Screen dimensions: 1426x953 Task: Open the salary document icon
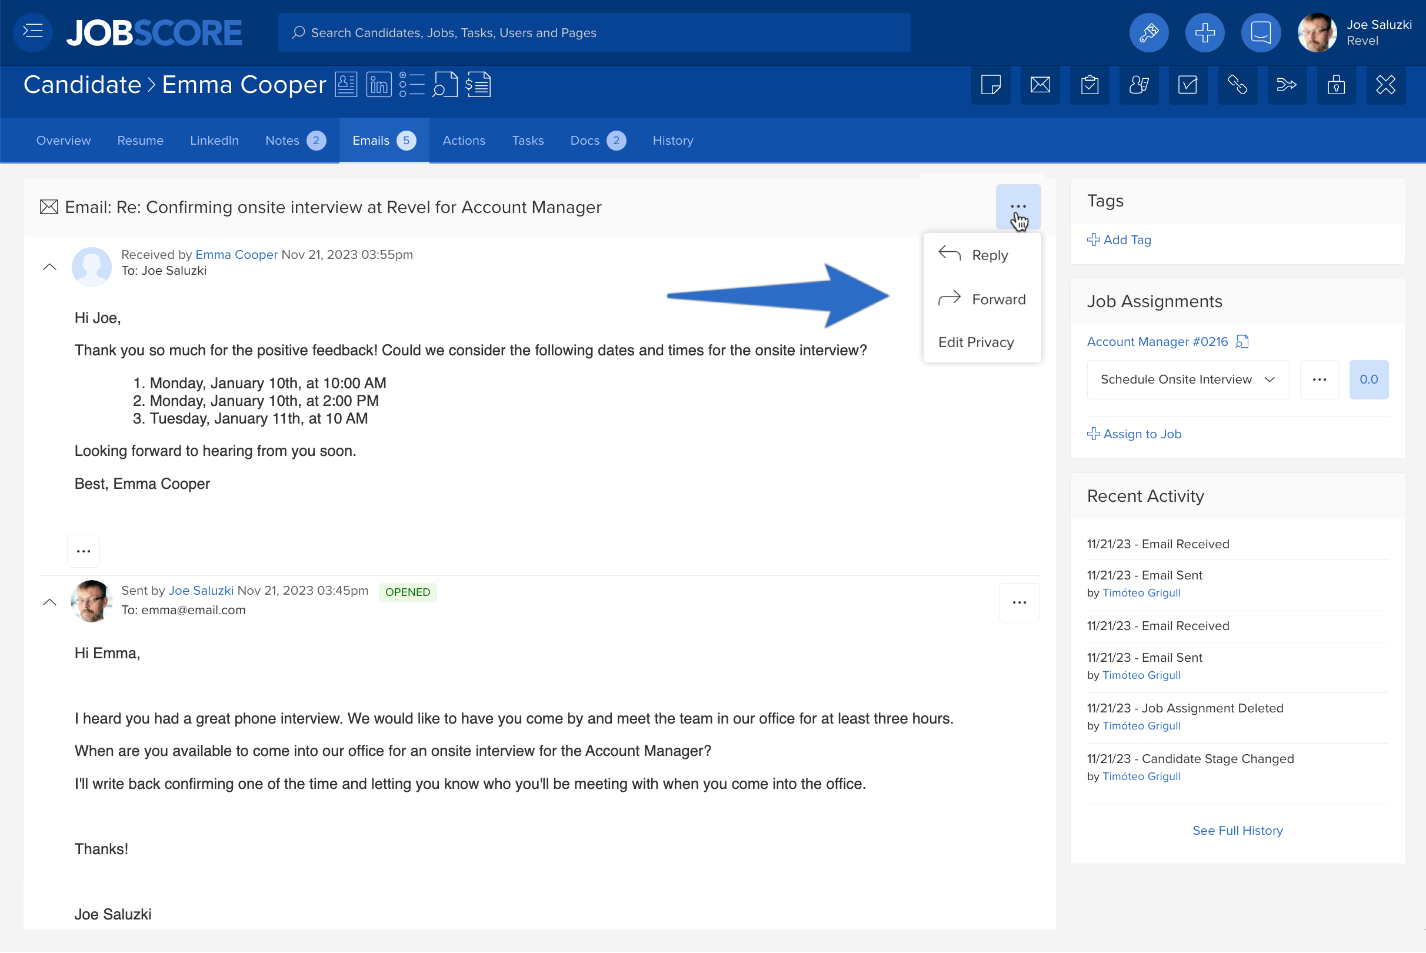coord(478,85)
